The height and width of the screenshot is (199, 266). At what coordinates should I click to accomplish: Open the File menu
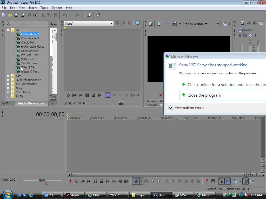coord(4,8)
